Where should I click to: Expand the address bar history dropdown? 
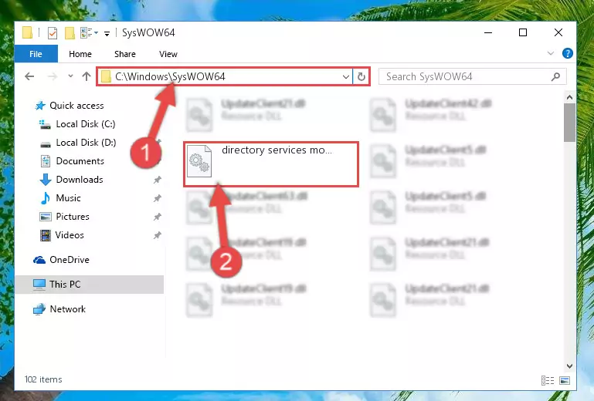pos(345,77)
